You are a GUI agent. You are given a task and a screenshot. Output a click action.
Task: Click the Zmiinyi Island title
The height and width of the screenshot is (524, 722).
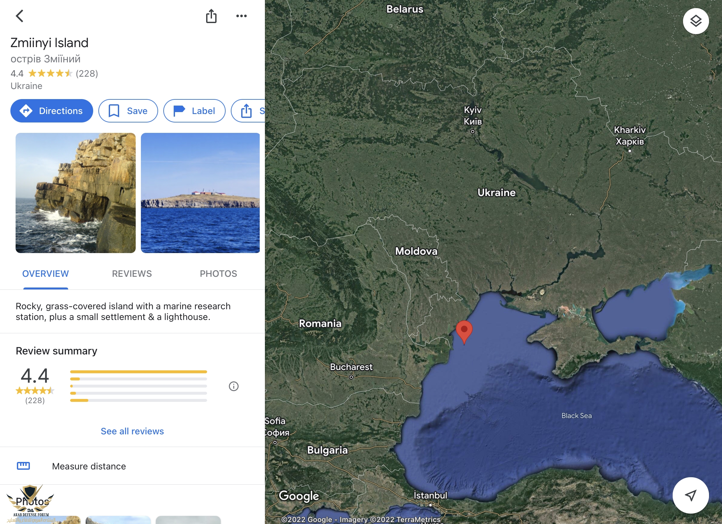[49, 43]
